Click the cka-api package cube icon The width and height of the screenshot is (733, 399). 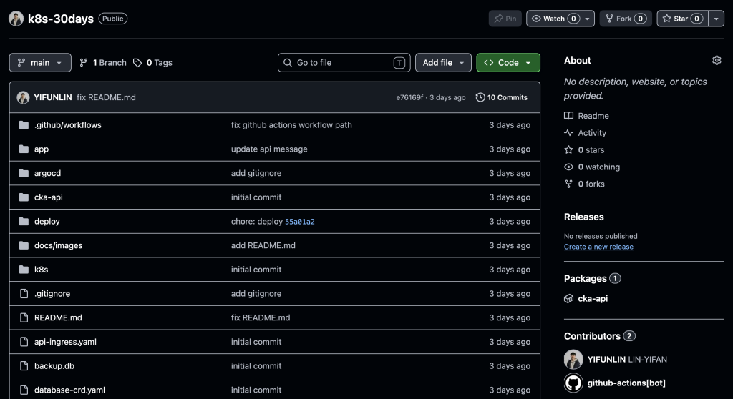pos(568,299)
